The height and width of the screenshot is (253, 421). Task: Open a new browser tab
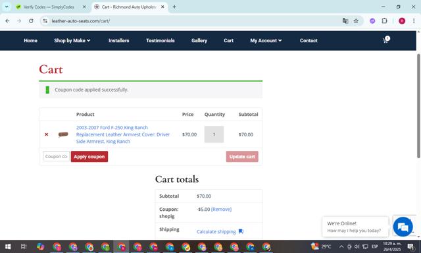click(174, 7)
